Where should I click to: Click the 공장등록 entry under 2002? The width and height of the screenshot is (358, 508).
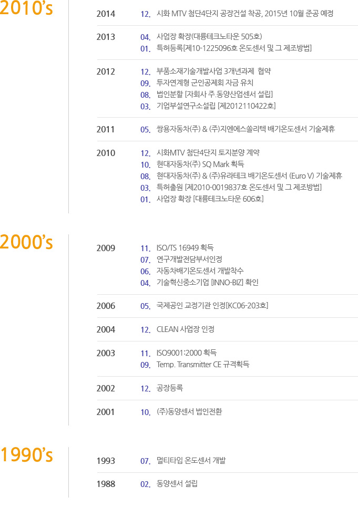pos(170,388)
